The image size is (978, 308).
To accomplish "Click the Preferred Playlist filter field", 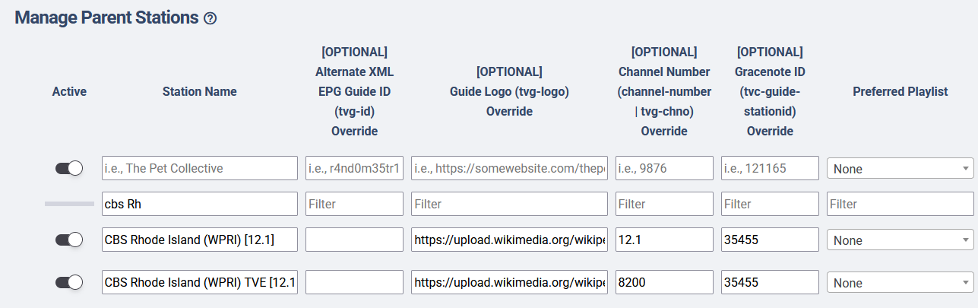I will click(900, 204).
